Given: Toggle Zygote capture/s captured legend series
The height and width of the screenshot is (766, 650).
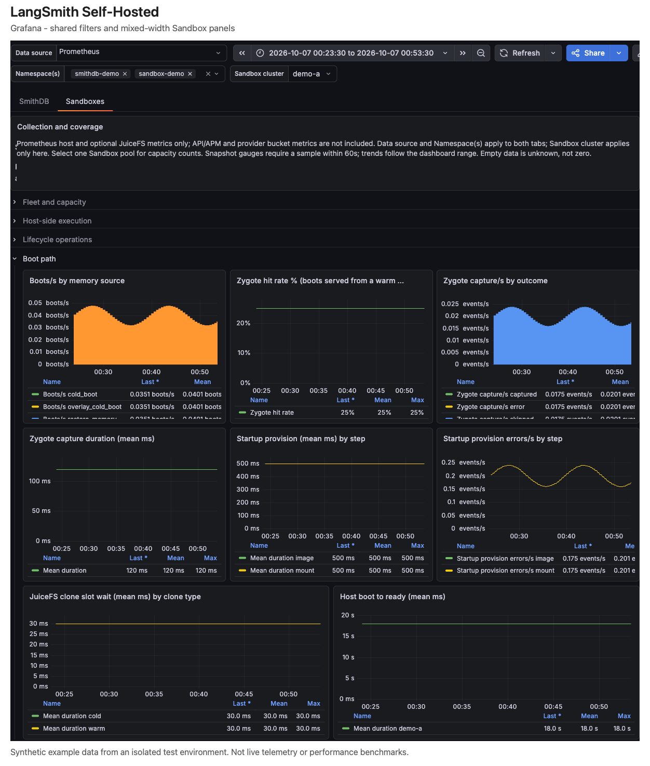Looking at the screenshot, I should tap(497, 394).
